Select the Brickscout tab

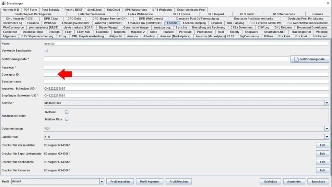[320, 36]
